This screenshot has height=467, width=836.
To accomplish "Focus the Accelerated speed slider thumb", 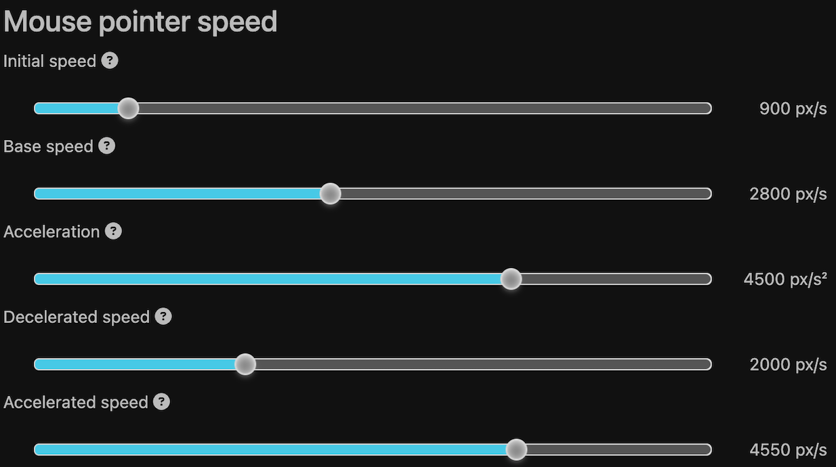I will (516, 449).
